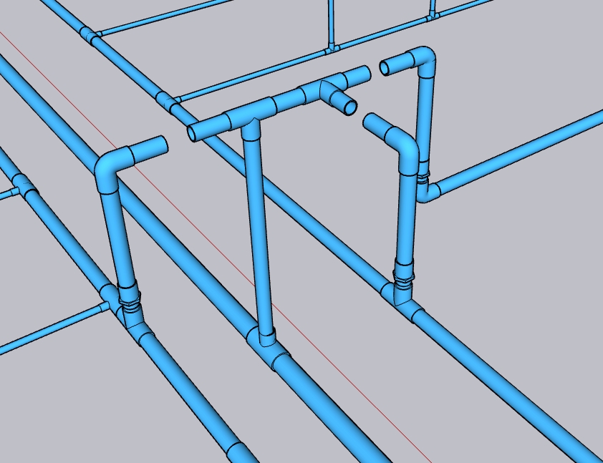Select the uppermost right elbow with open end

423,60
